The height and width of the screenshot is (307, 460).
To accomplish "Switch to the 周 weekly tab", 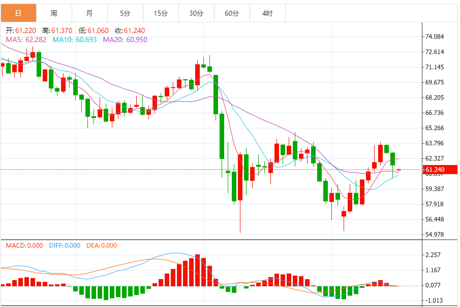I will click(x=54, y=13).
